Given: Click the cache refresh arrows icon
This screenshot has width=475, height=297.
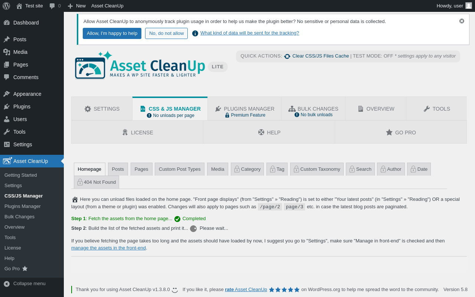Looking at the screenshot, I should click(x=287, y=56).
